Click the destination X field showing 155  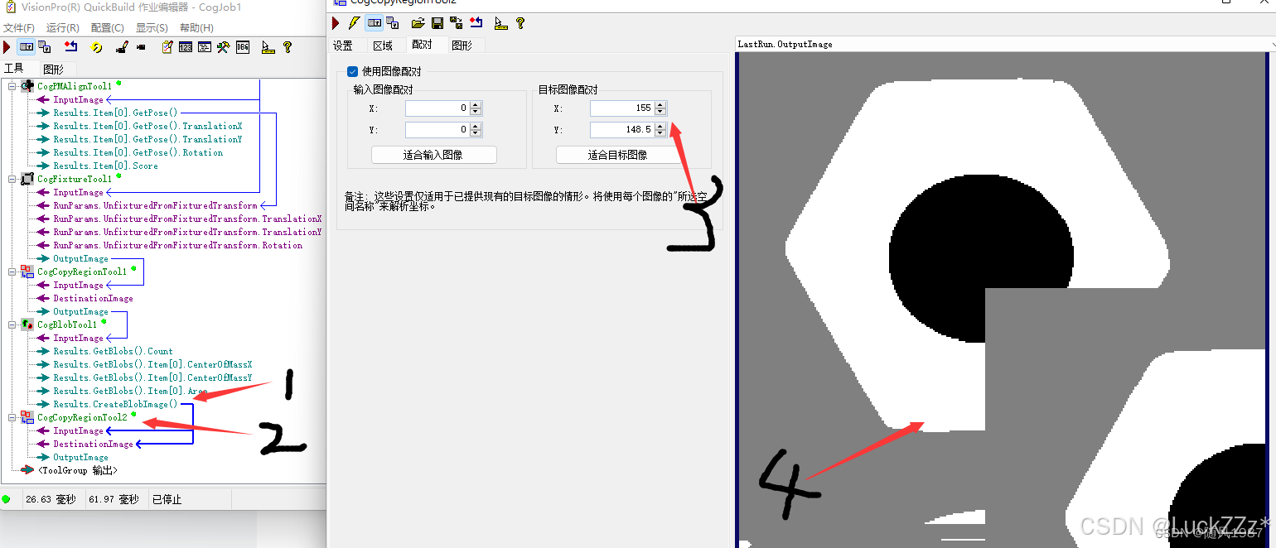click(622, 108)
